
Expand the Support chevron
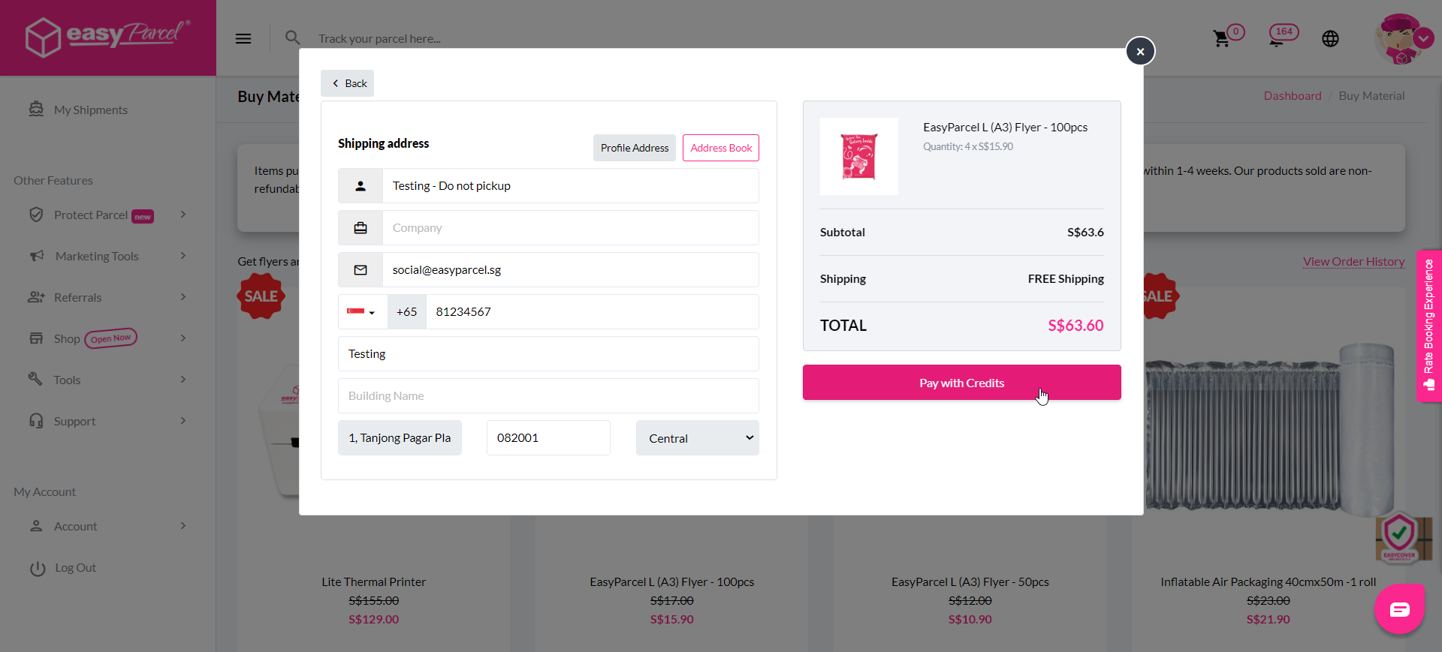tap(183, 421)
